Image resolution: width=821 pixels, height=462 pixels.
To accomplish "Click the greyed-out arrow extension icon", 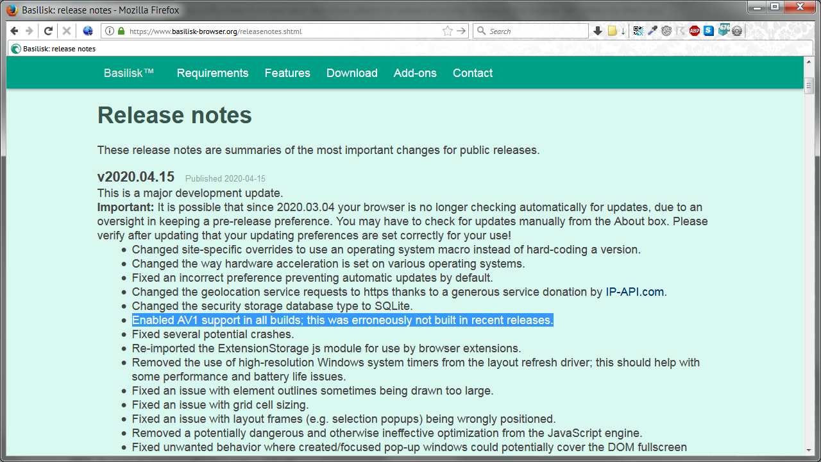I will tap(681, 31).
